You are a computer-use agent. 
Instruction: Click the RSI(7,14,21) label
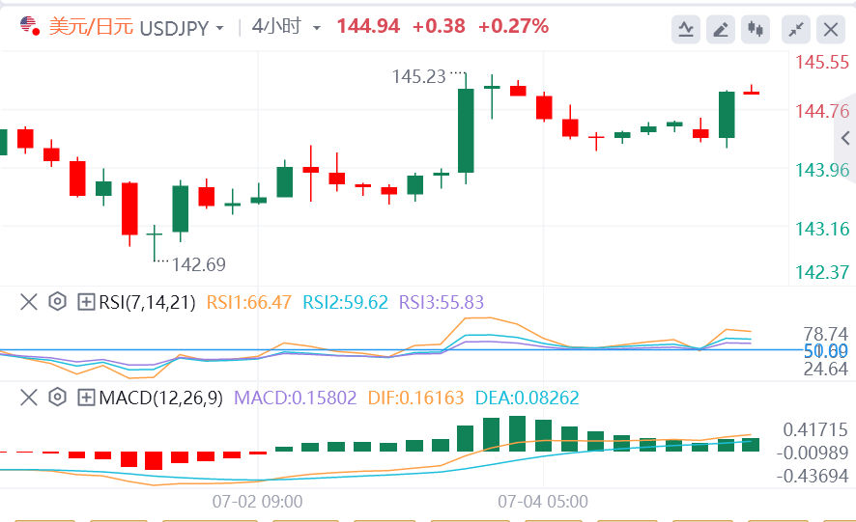[149, 302]
